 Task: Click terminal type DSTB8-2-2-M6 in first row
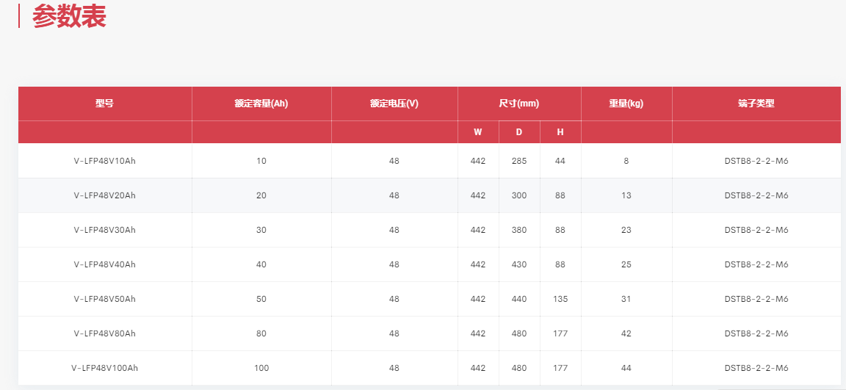click(756, 161)
